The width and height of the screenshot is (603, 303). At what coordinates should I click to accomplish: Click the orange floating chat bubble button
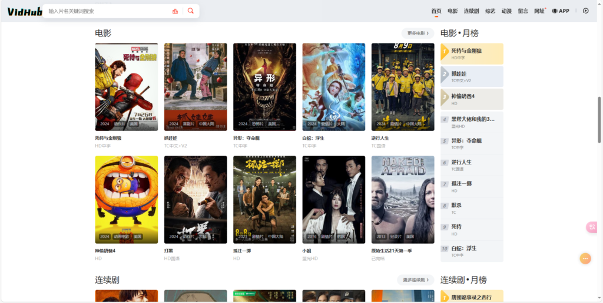[585, 258]
